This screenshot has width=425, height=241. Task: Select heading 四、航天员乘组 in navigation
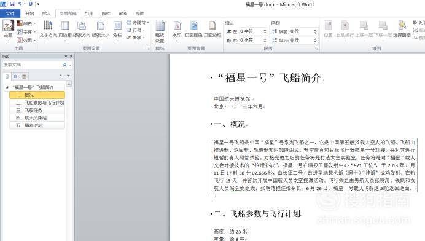pos(37,118)
